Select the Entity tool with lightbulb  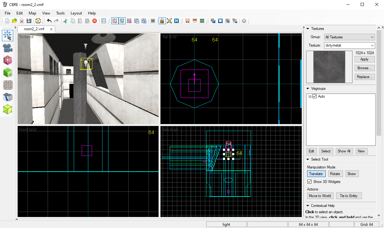[x=8, y=60]
